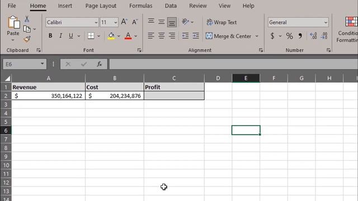Select cell with 350,164,122
The height and width of the screenshot is (201, 358).
tap(49, 95)
